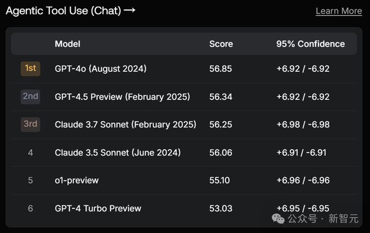The width and height of the screenshot is (370, 233).
Task: Click the +6.98 / -6.98 confidence value
Action: (303, 125)
